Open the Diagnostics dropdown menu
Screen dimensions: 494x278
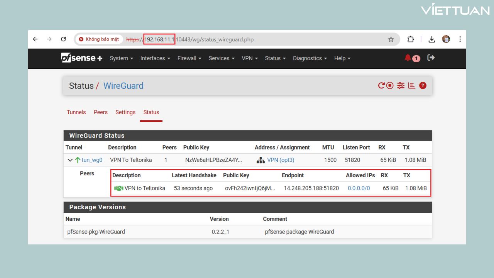pyautogui.click(x=308, y=58)
